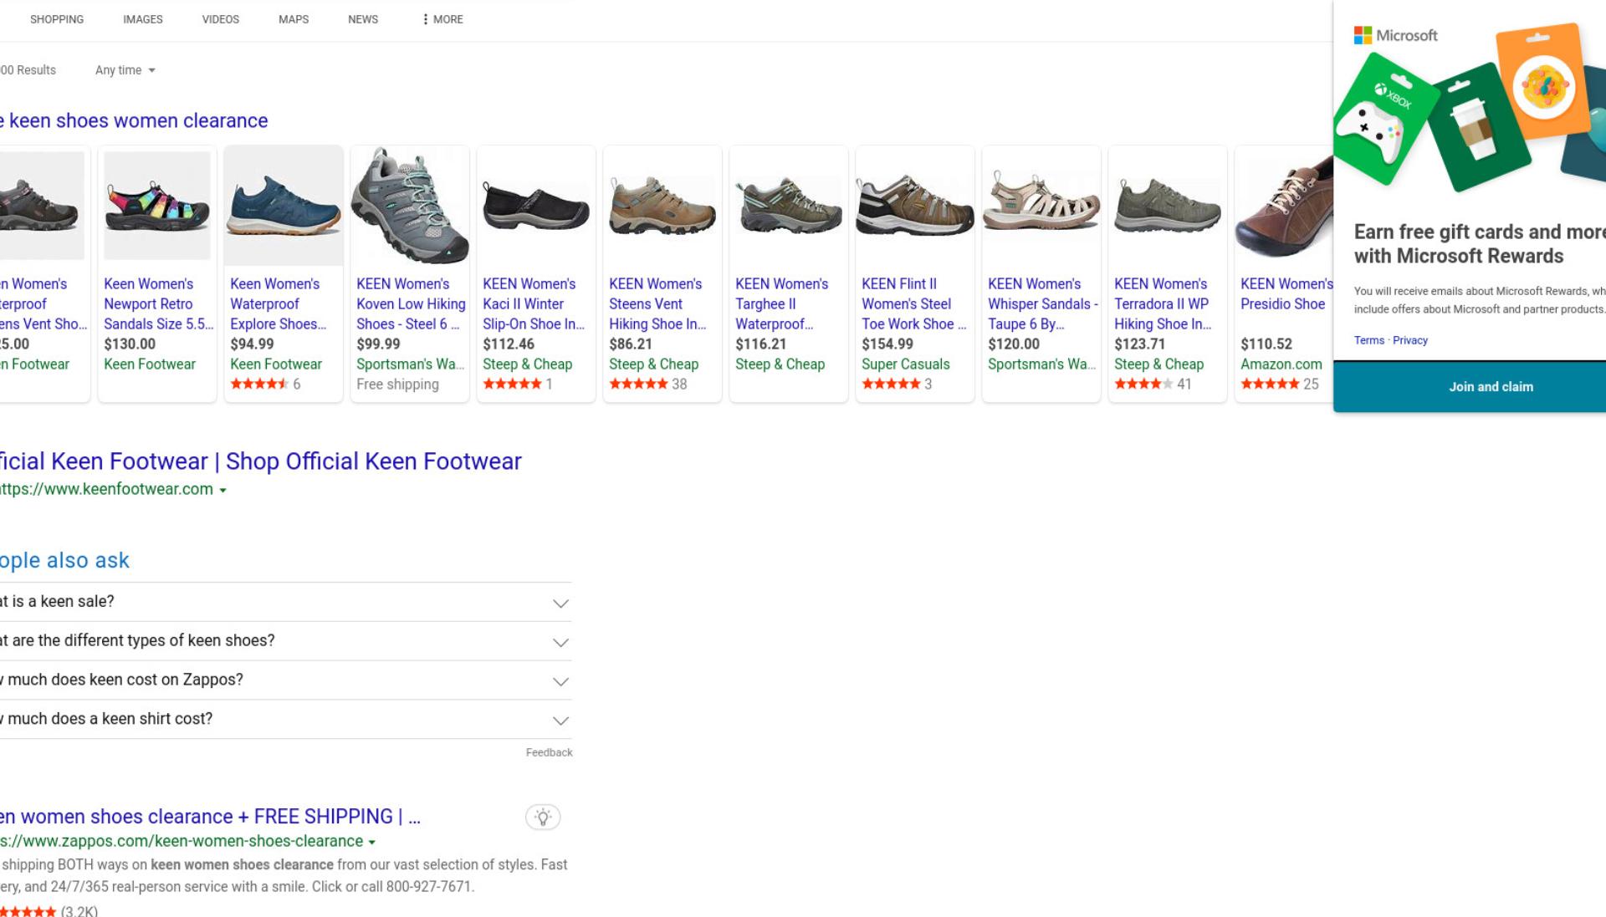Open the MORE menu

[x=443, y=19]
